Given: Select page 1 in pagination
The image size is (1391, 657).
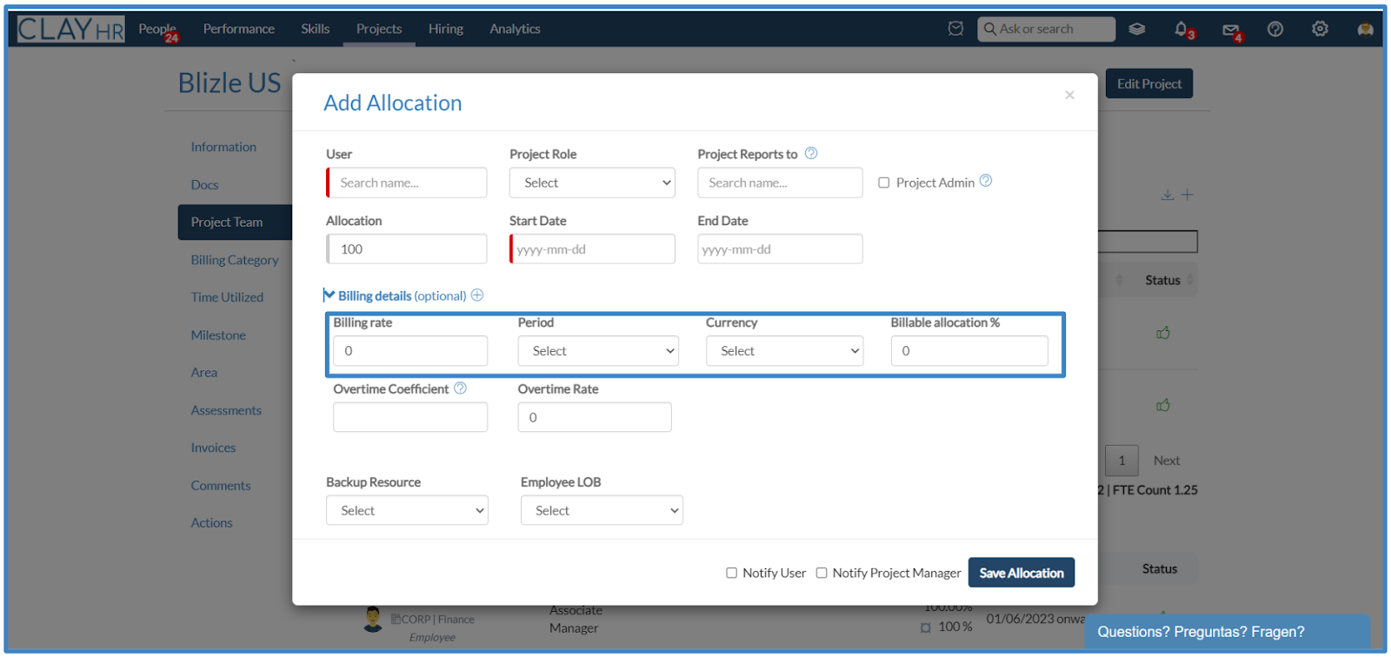Looking at the screenshot, I should pyautogui.click(x=1121, y=461).
